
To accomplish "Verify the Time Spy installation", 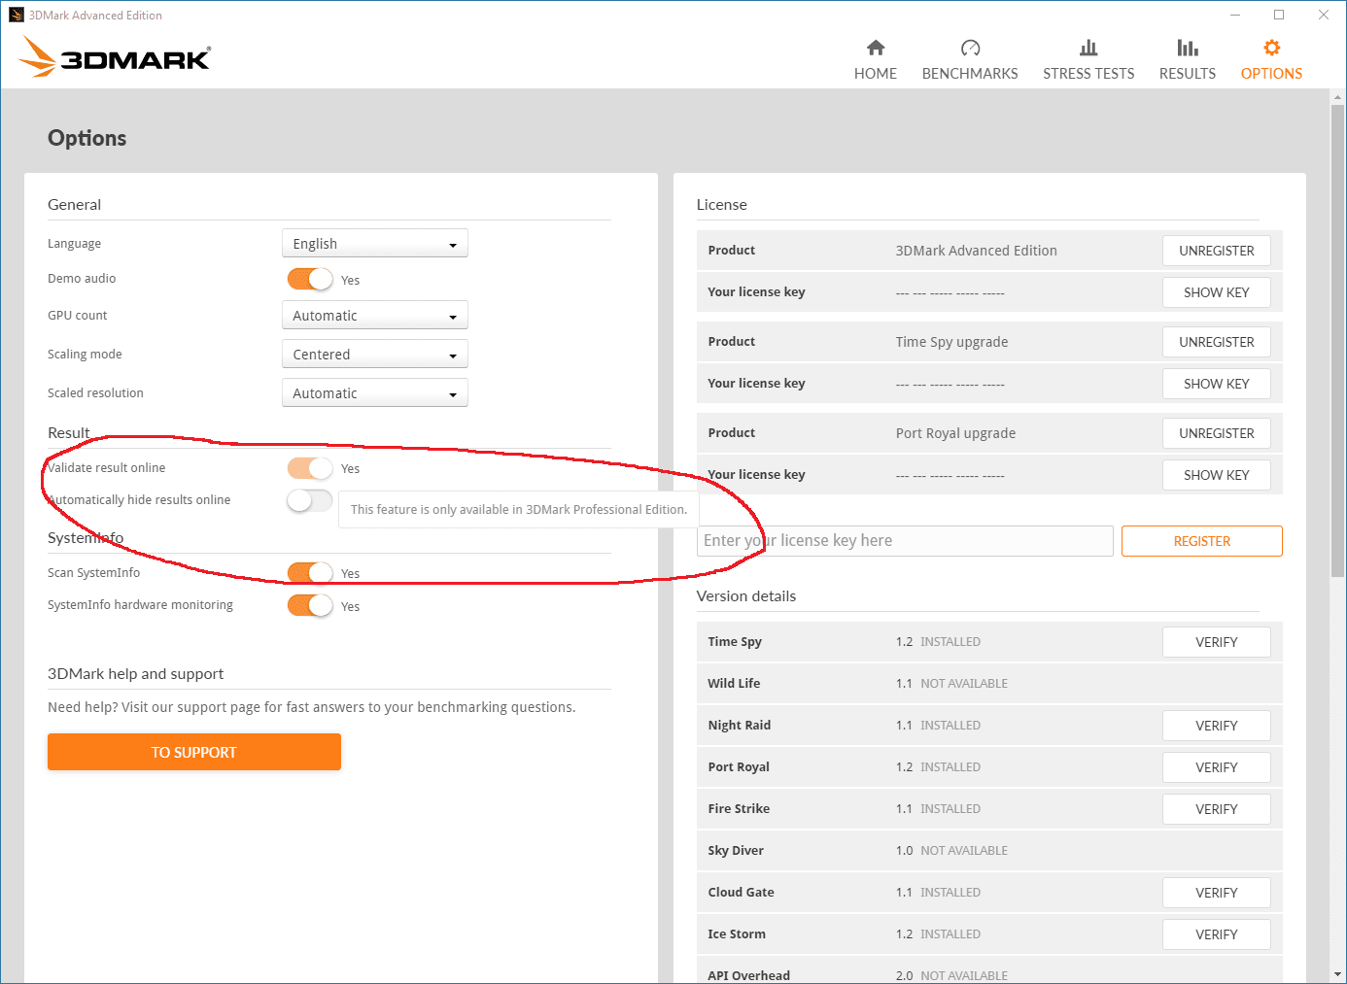I will [x=1217, y=642].
